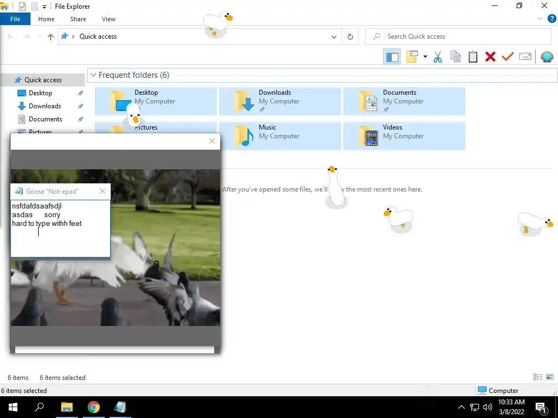Open File Explorer from the taskbar

pos(66,407)
